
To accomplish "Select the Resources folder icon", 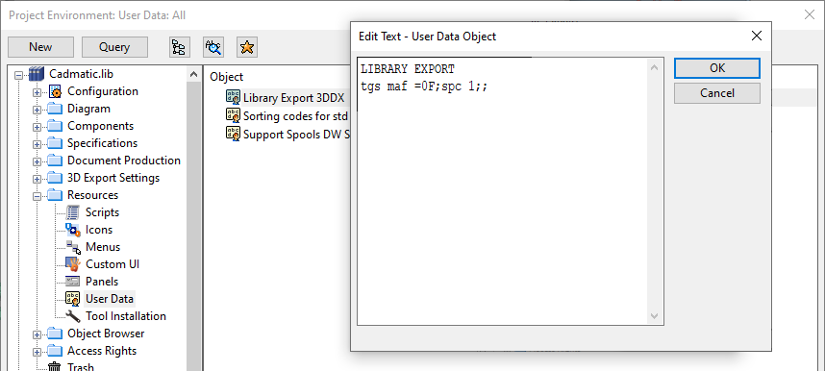I will coord(55,195).
